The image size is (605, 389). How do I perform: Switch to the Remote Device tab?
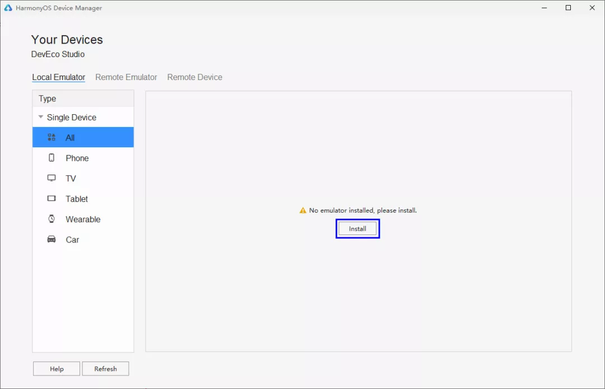[x=194, y=77]
